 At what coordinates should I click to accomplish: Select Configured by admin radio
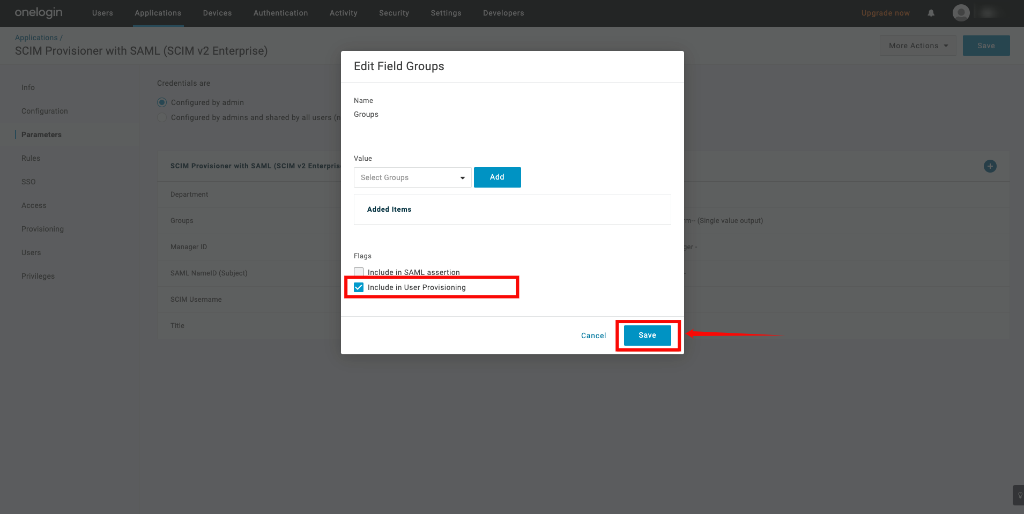(x=162, y=102)
